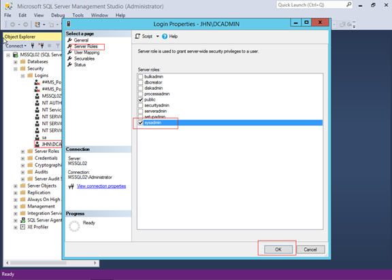The height and width of the screenshot is (280, 392).
Task: Click the Help question mark icon
Action: [165, 37]
